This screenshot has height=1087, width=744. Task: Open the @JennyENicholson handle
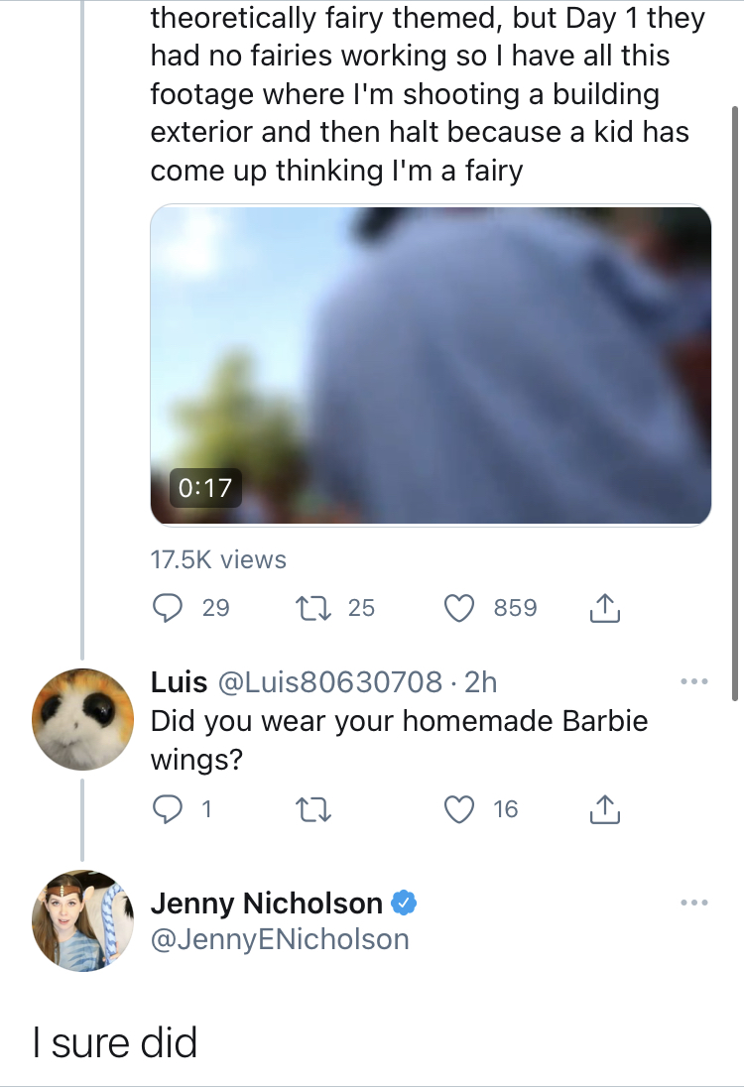pyautogui.click(x=280, y=940)
